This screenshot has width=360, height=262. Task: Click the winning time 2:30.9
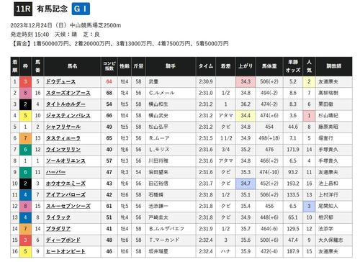206,82
